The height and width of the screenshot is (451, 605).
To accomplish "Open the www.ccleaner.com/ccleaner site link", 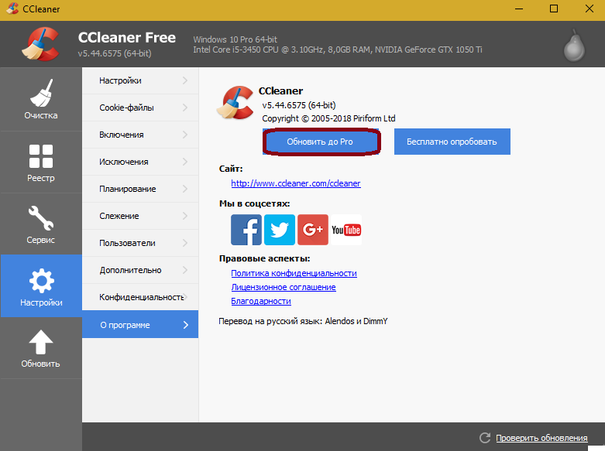I will click(296, 184).
